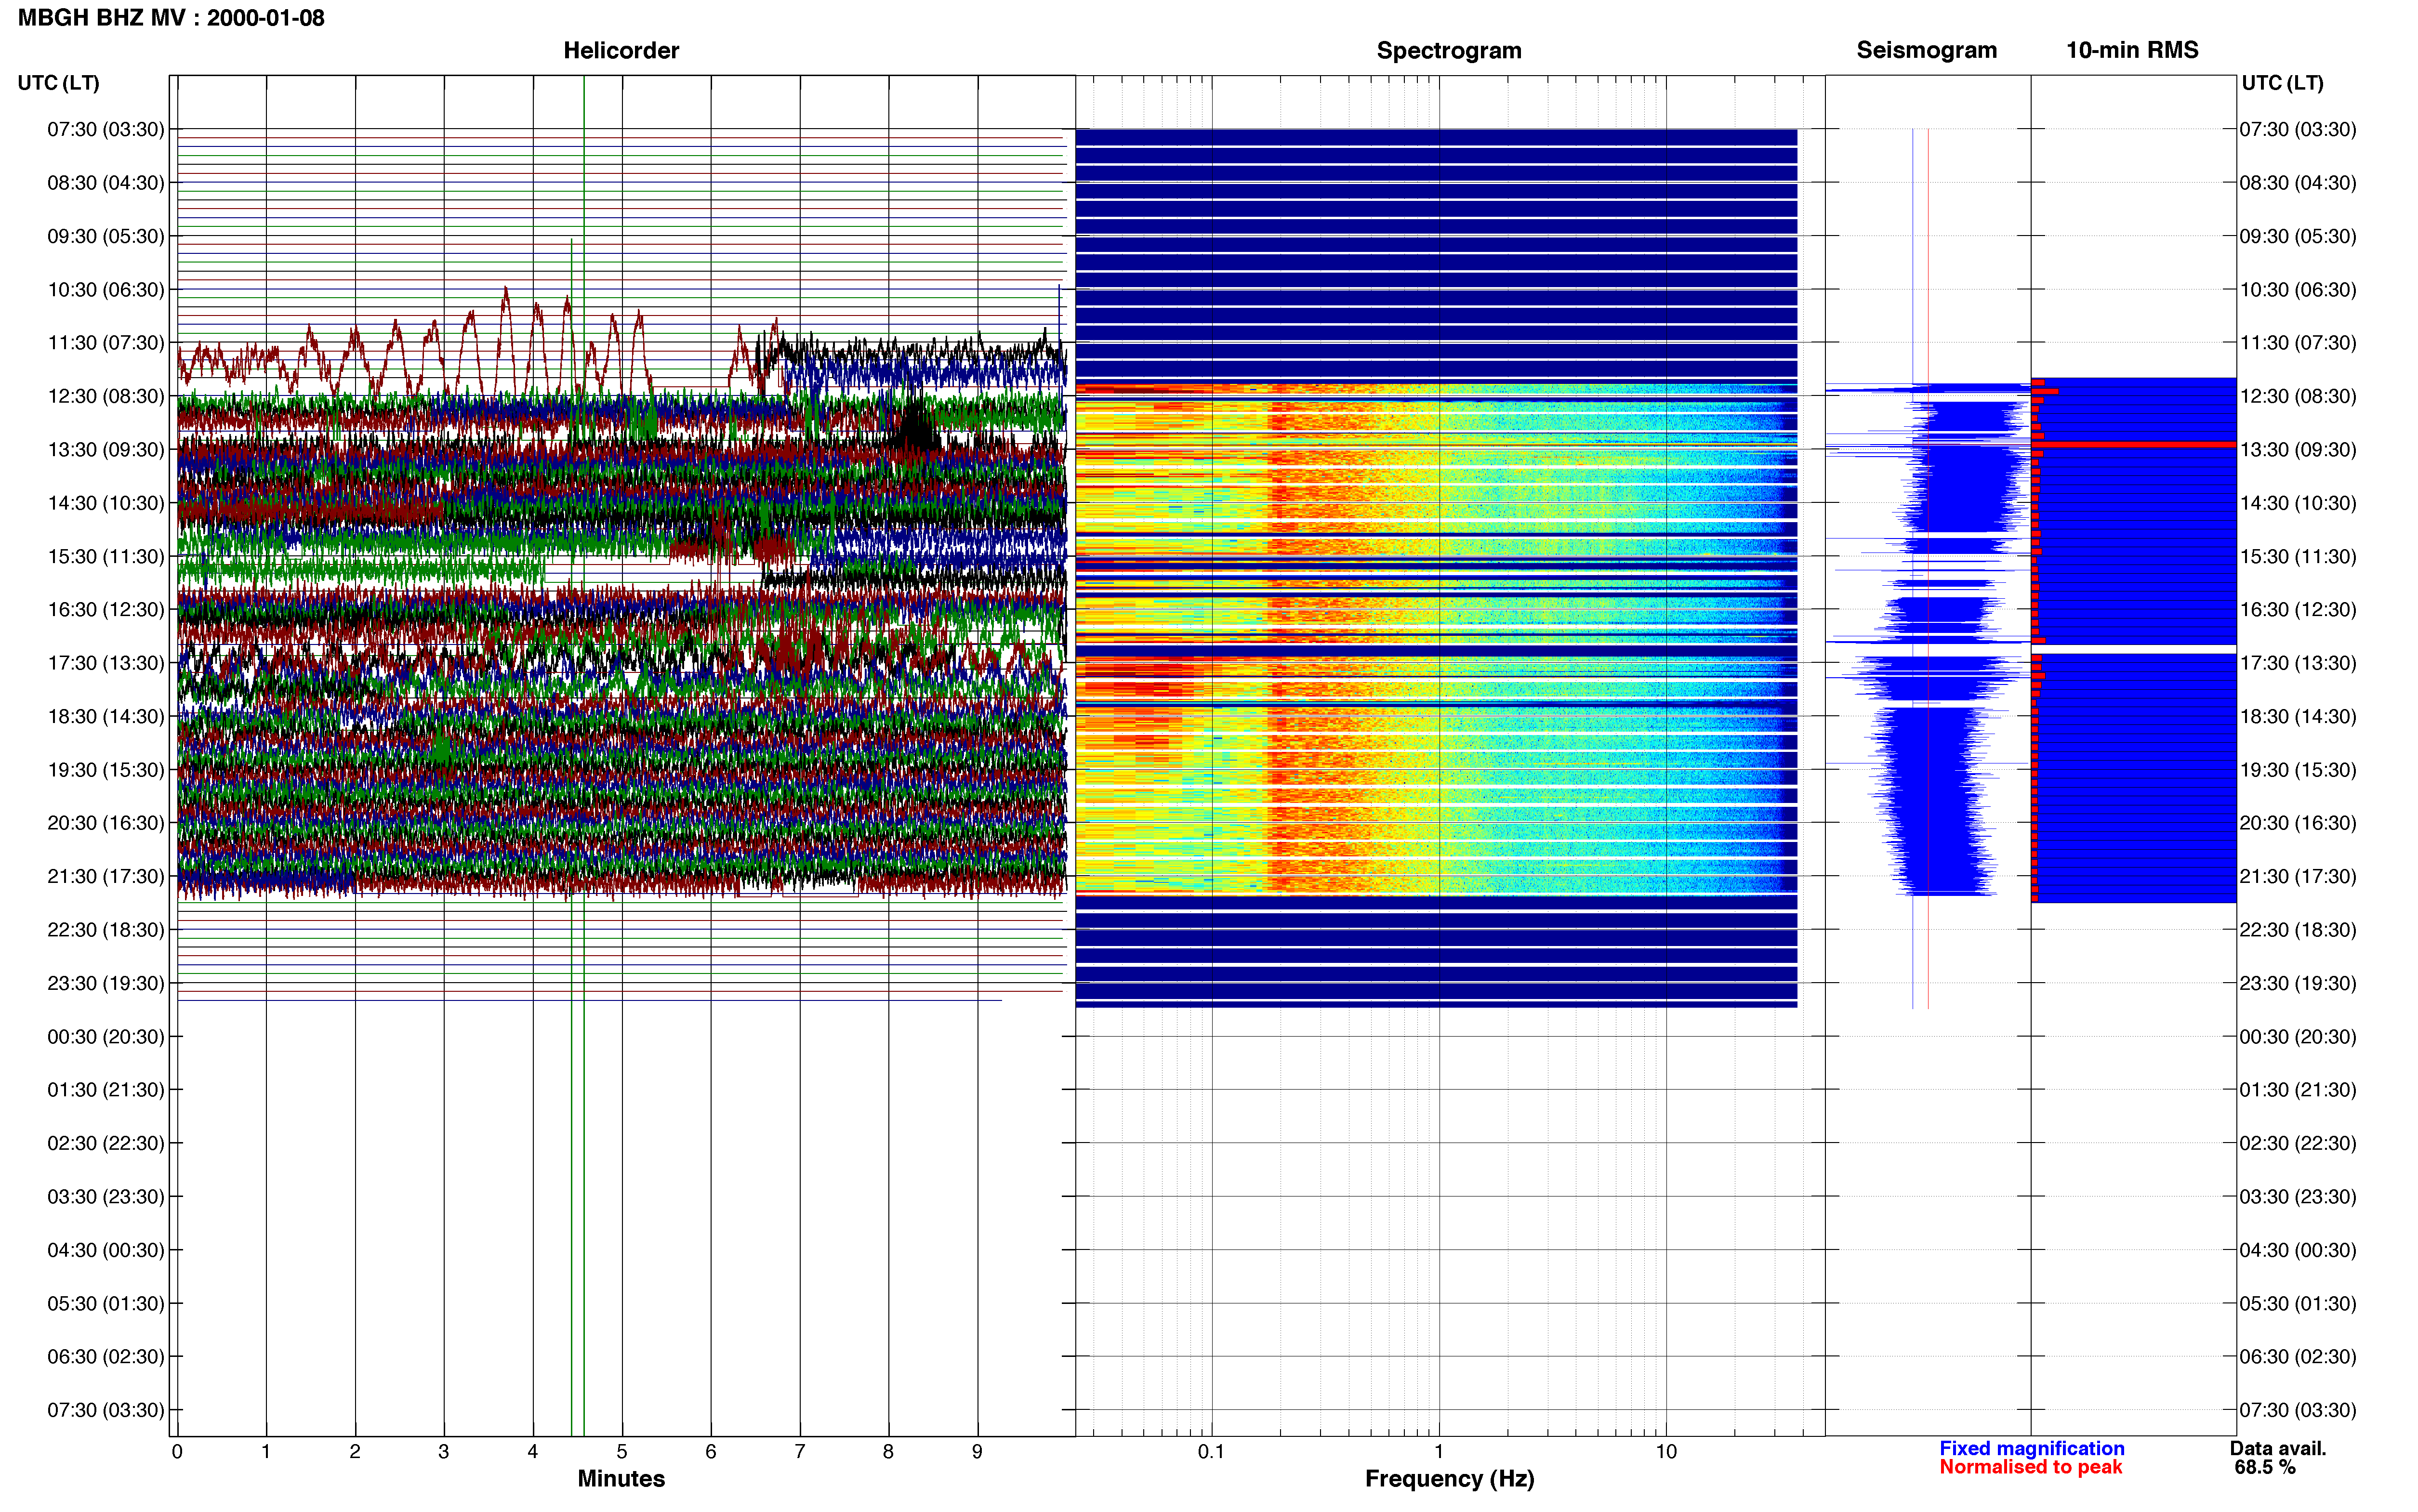The height and width of the screenshot is (1512, 2418).
Task: Click left time label 21:30 (17:30)
Action: pos(106,876)
